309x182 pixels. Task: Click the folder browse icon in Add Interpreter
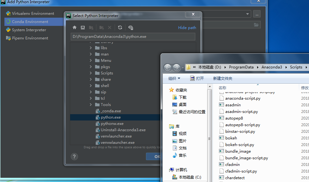click(x=256, y=25)
